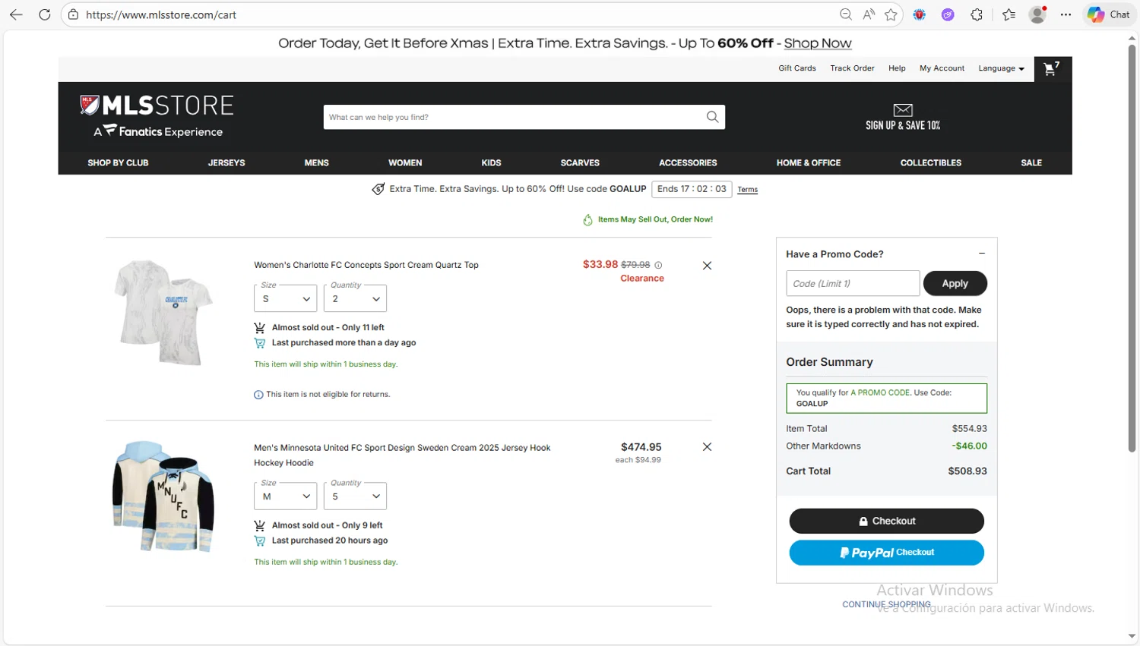The image size is (1140, 646).
Task: Open the Sale menu
Action: pyautogui.click(x=1031, y=162)
